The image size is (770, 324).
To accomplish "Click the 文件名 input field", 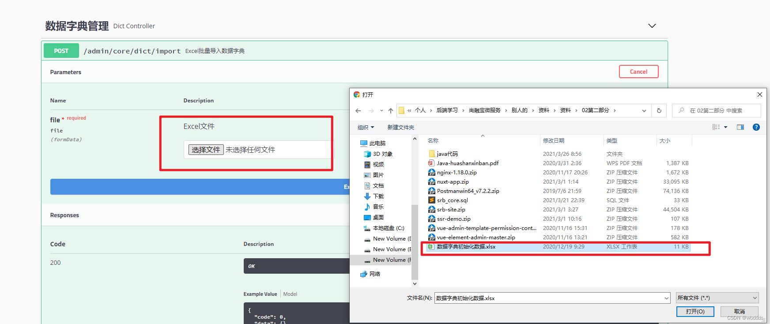I will point(549,298).
